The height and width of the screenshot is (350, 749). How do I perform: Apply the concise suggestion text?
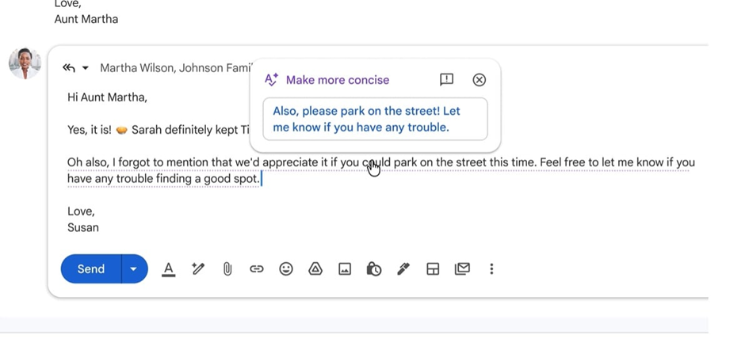(375, 119)
